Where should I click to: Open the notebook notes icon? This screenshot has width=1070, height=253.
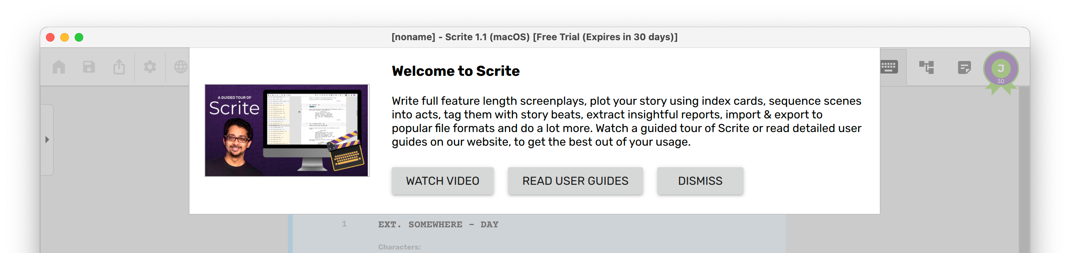[x=964, y=67]
